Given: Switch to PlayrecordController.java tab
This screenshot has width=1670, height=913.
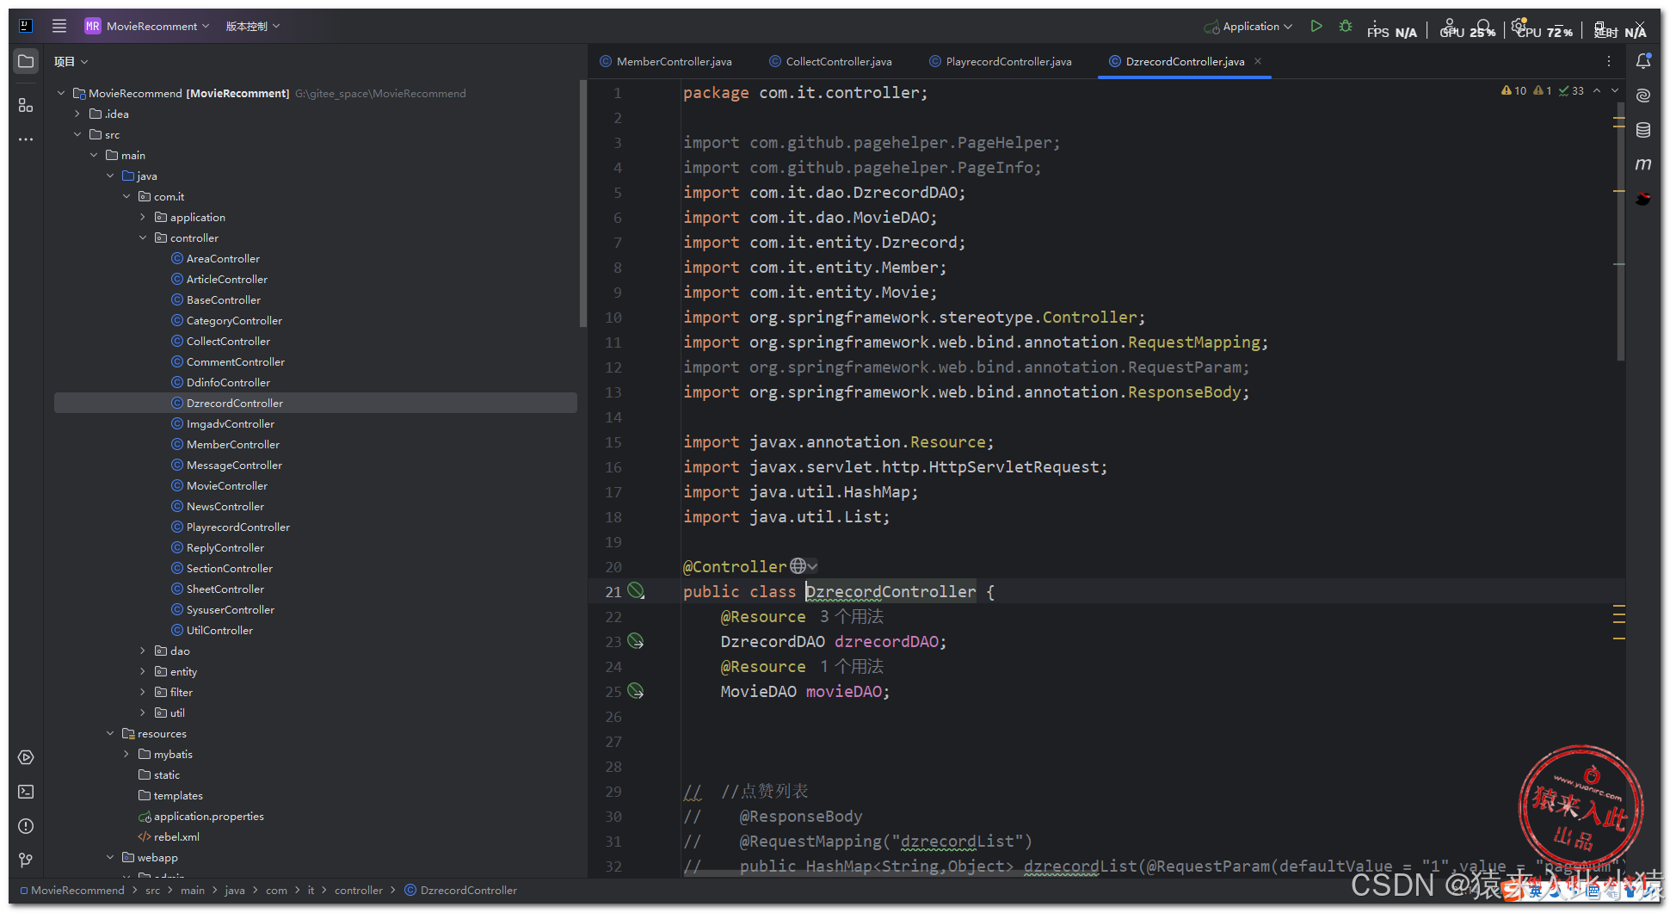Looking at the screenshot, I should point(1001,61).
